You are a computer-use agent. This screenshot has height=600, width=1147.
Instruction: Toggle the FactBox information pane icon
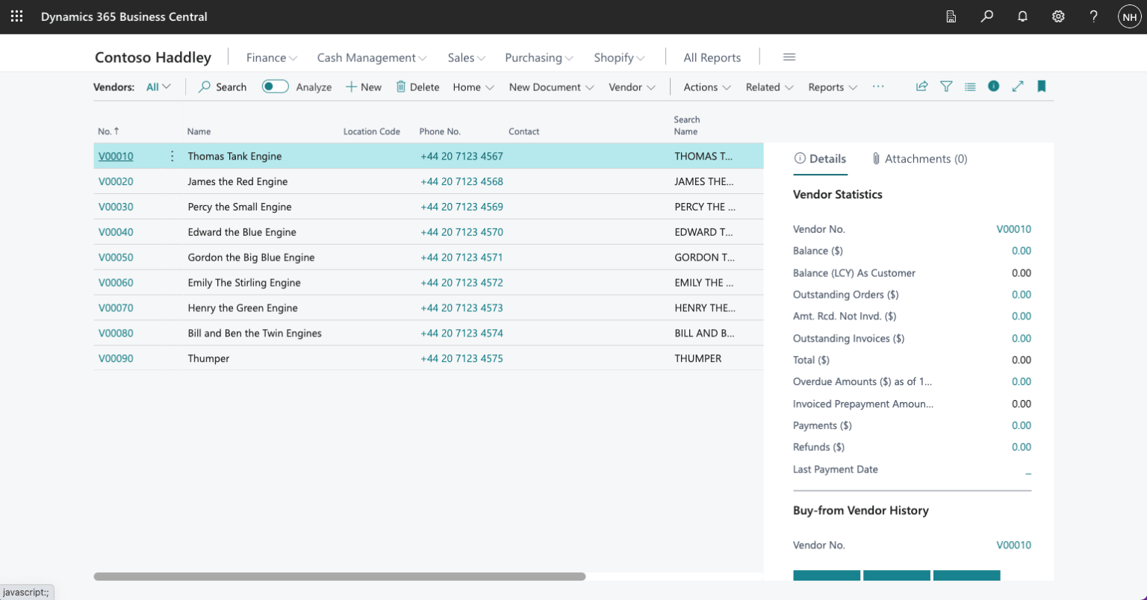[993, 87]
